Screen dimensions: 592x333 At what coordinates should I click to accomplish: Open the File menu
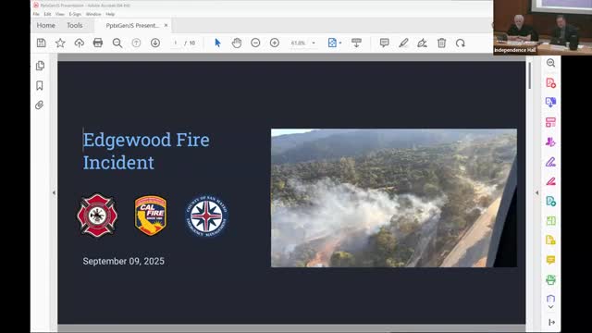click(36, 14)
